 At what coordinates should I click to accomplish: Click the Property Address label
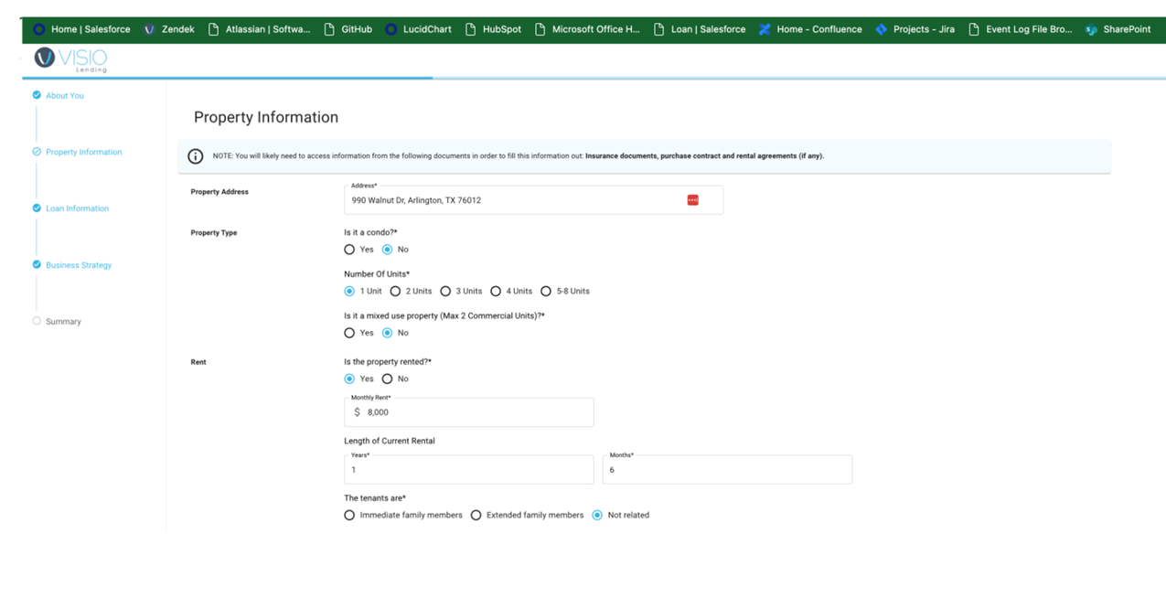coord(219,192)
